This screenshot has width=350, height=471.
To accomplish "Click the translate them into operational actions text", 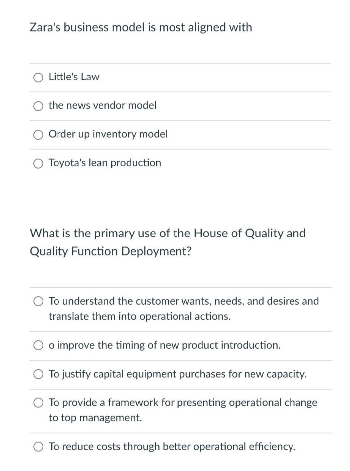I will [140, 316].
